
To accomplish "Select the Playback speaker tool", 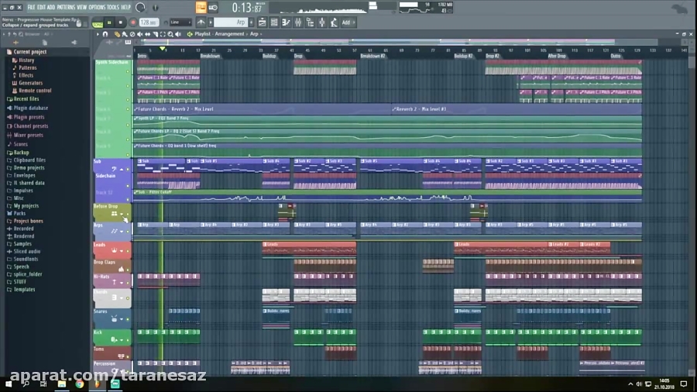I will click(178, 34).
